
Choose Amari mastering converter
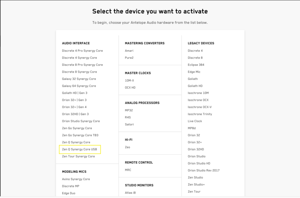[129, 51]
